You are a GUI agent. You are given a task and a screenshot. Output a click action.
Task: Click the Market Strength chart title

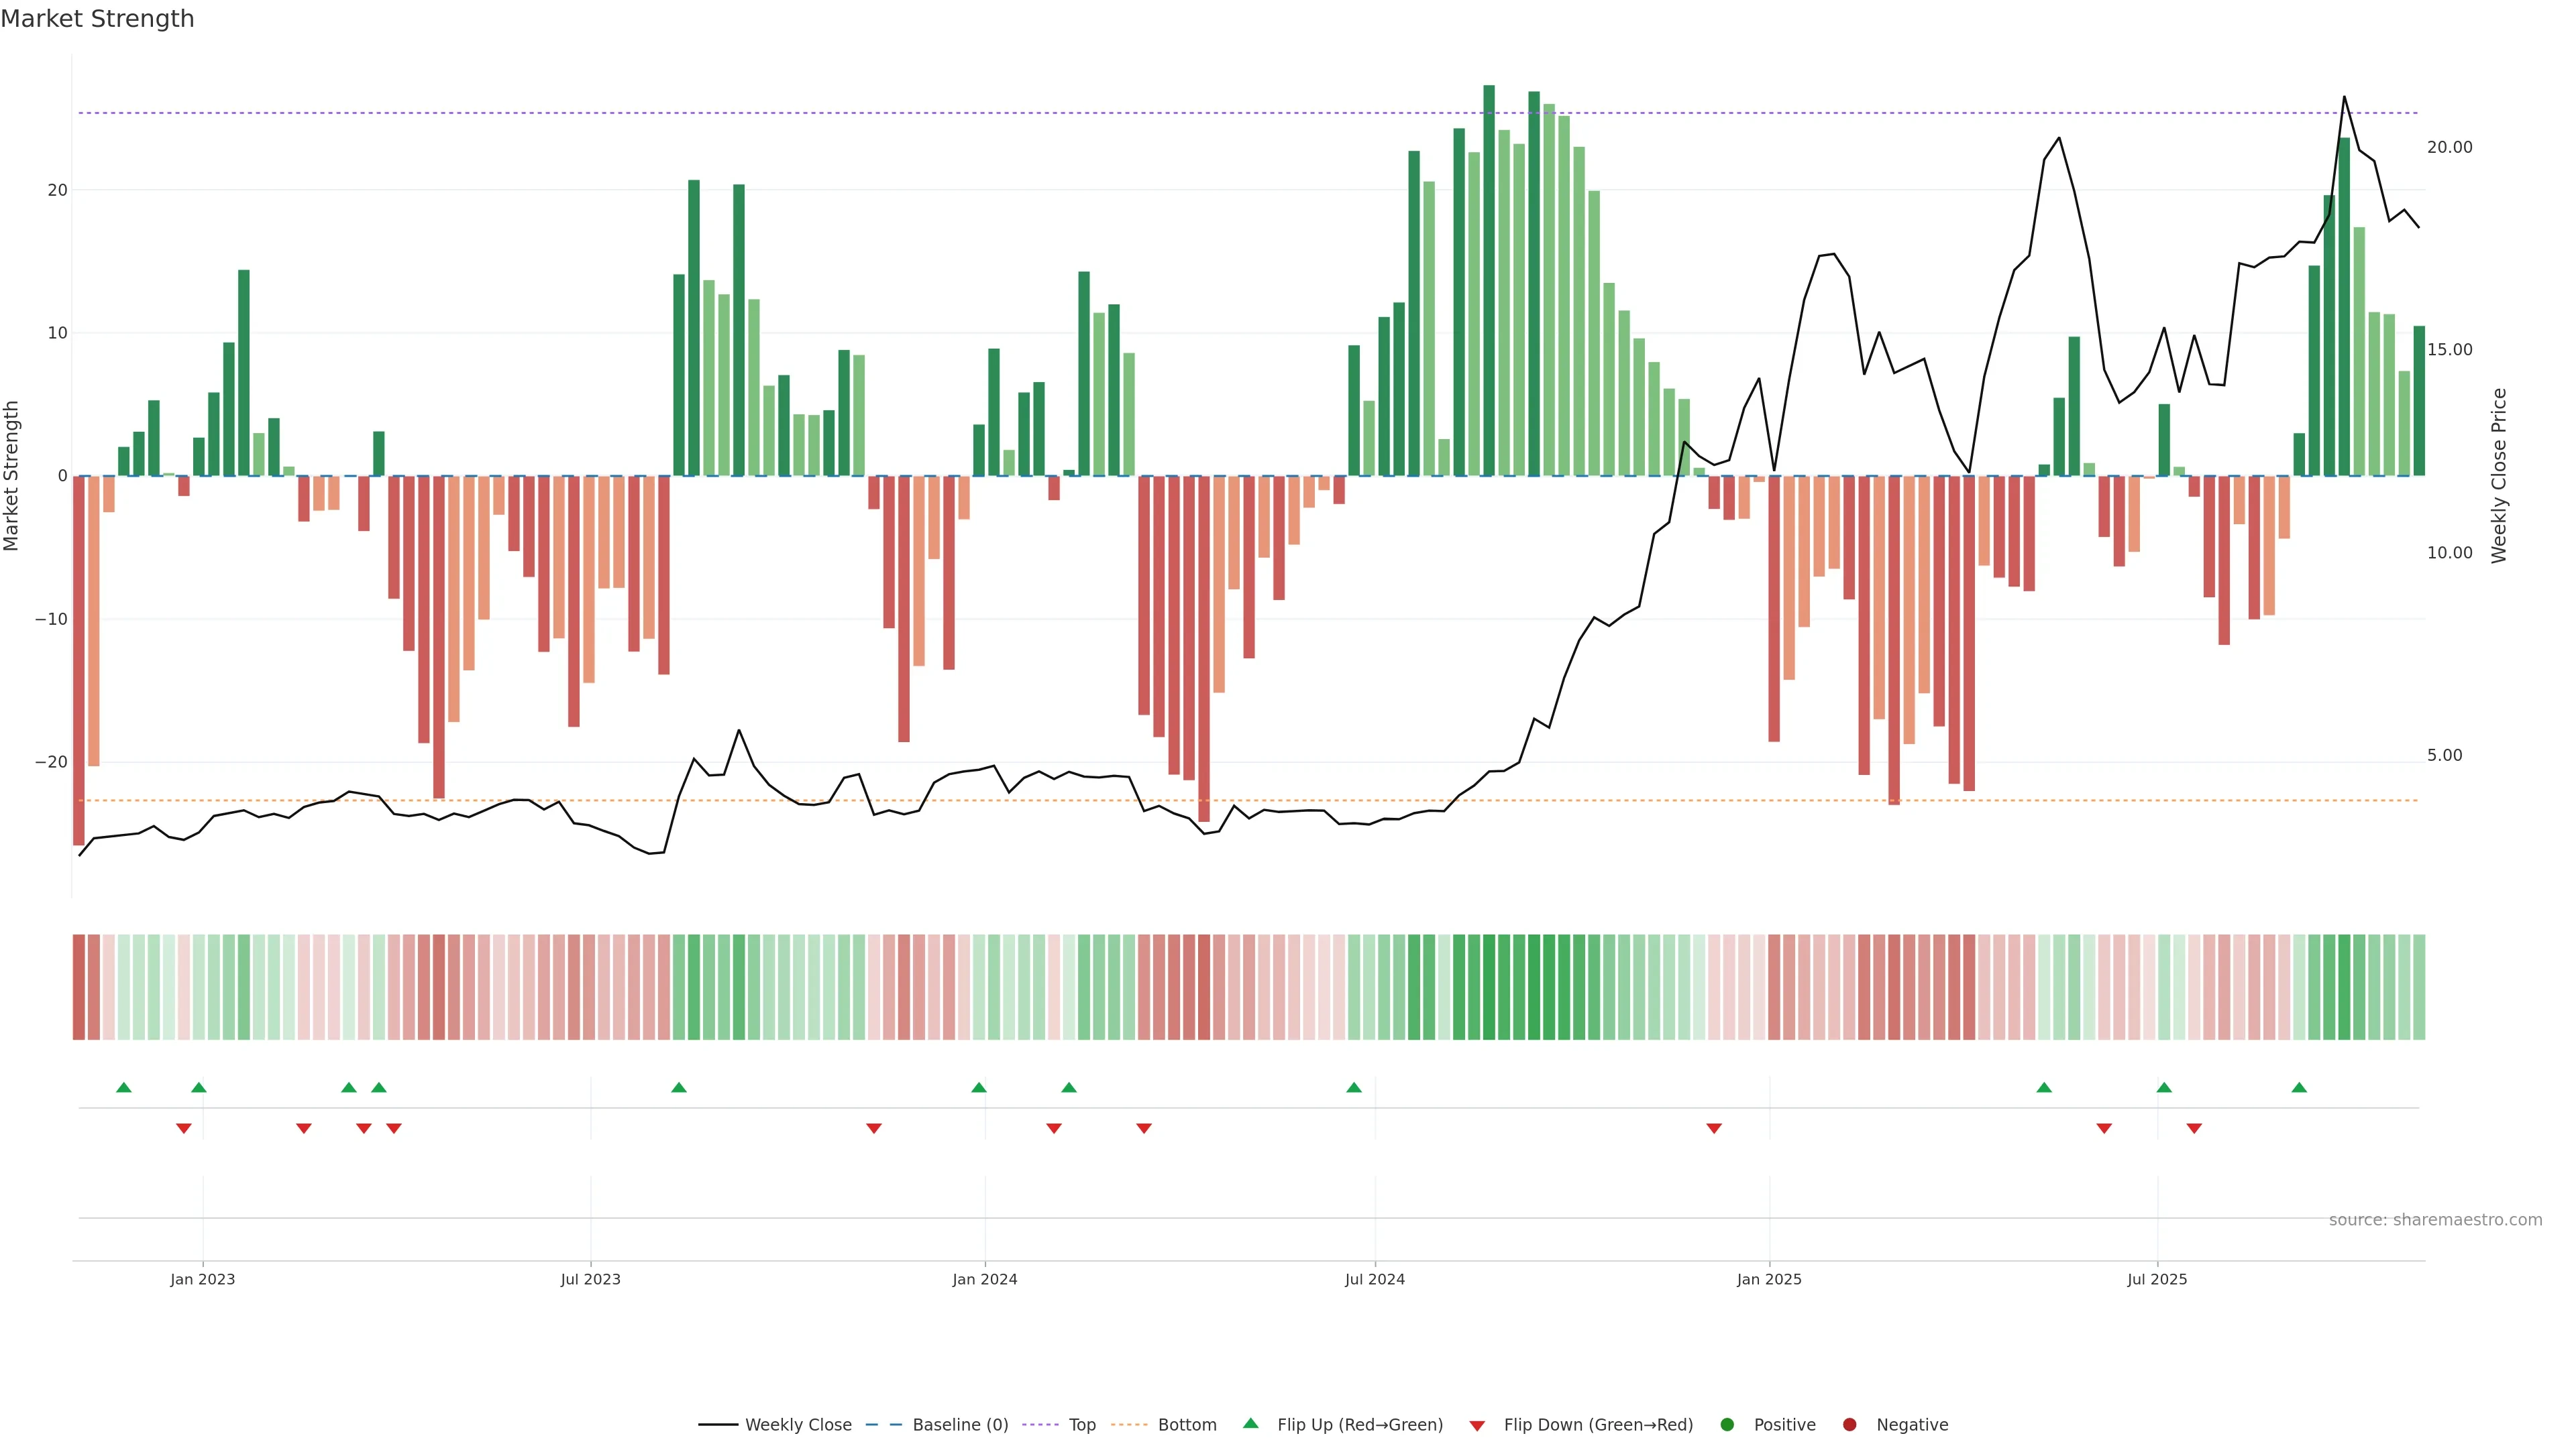click(x=97, y=19)
